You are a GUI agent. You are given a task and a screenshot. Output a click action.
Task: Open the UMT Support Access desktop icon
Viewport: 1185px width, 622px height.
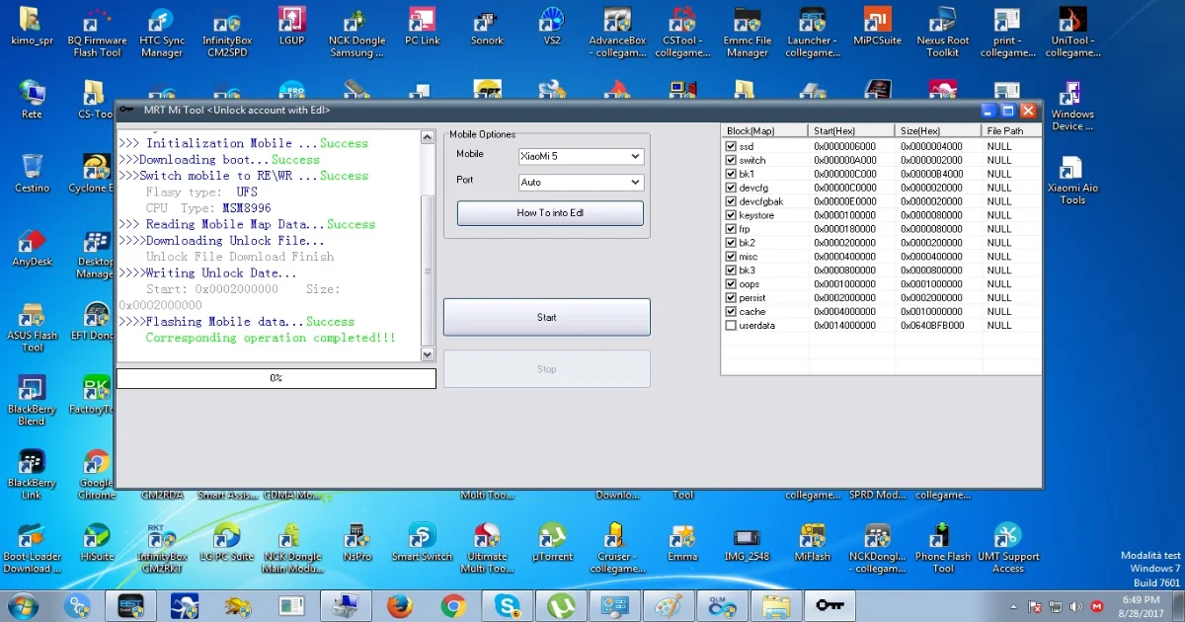[1007, 549]
